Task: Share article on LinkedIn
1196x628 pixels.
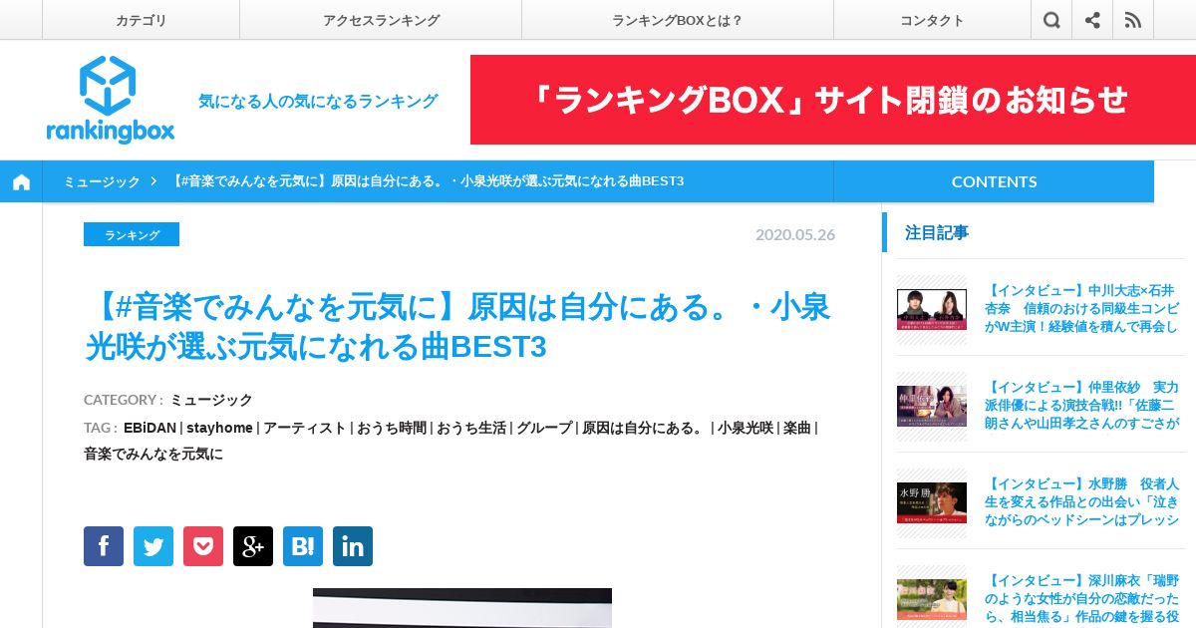Action: point(353,546)
